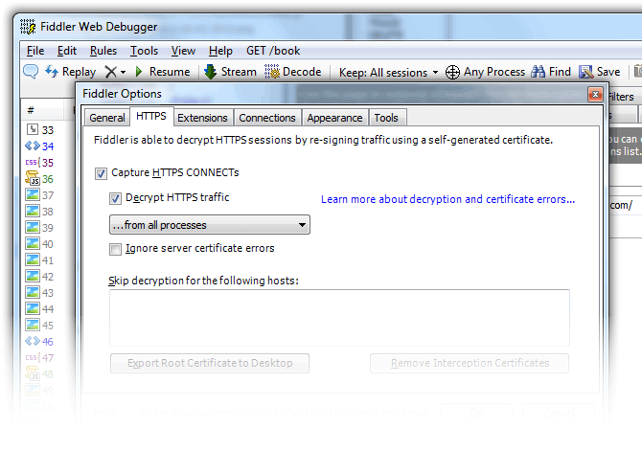Switch to the Connections tab
Viewport: 642px width, 450px height.
[267, 118]
